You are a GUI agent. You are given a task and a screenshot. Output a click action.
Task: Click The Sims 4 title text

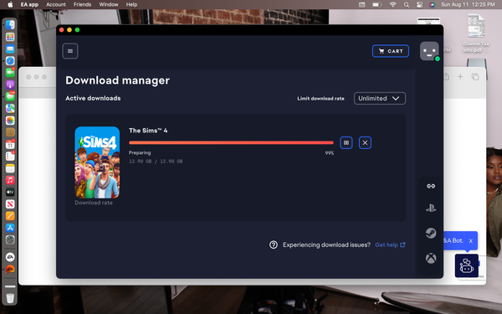(x=148, y=131)
